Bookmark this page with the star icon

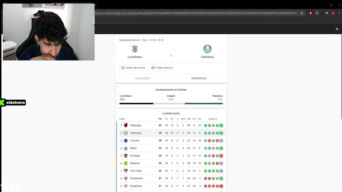click(302, 13)
